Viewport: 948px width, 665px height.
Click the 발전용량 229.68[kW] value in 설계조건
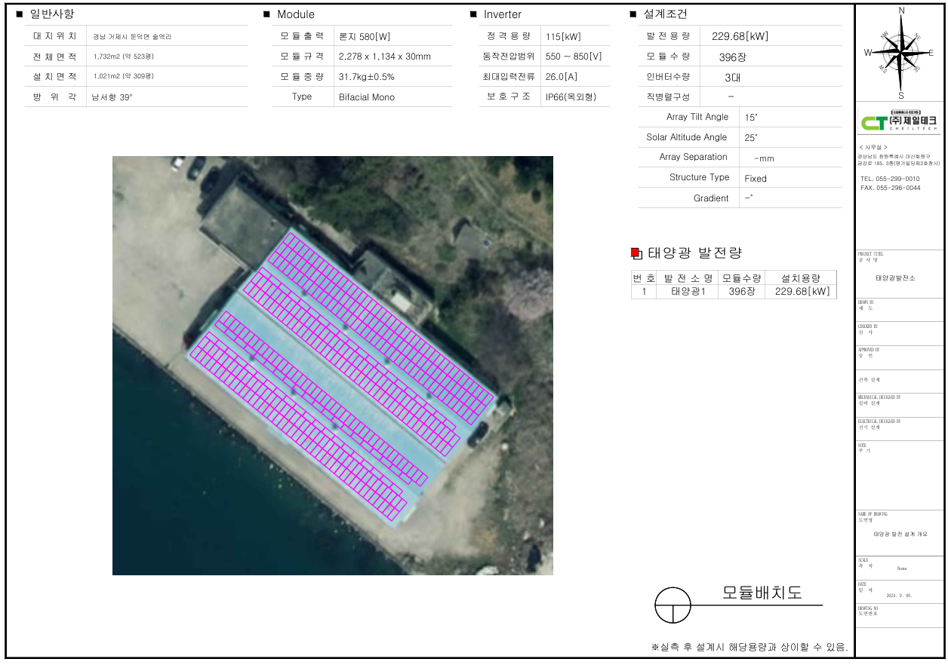(x=740, y=36)
